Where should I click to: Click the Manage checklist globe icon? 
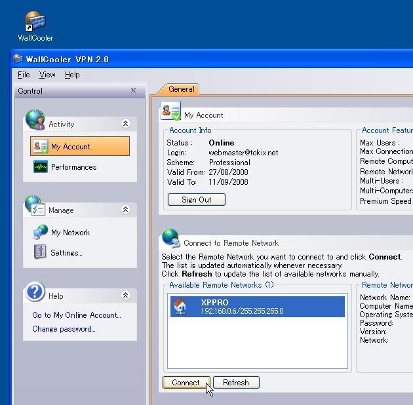pyautogui.click(x=35, y=206)
